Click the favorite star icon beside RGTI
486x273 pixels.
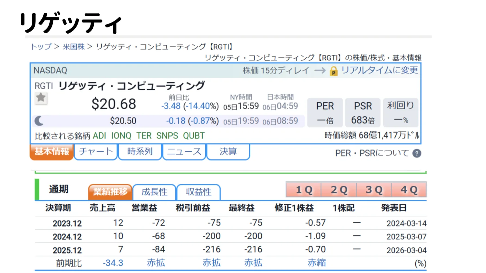(x=41, y=98)
